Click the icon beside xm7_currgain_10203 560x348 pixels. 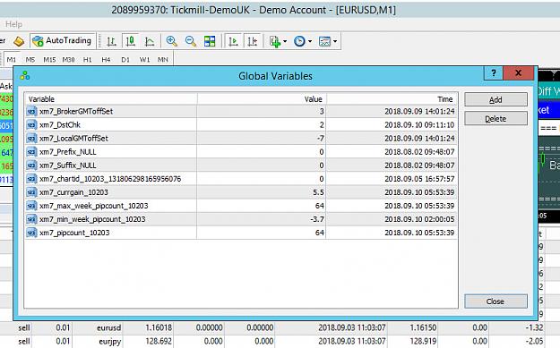coord(31,192)
